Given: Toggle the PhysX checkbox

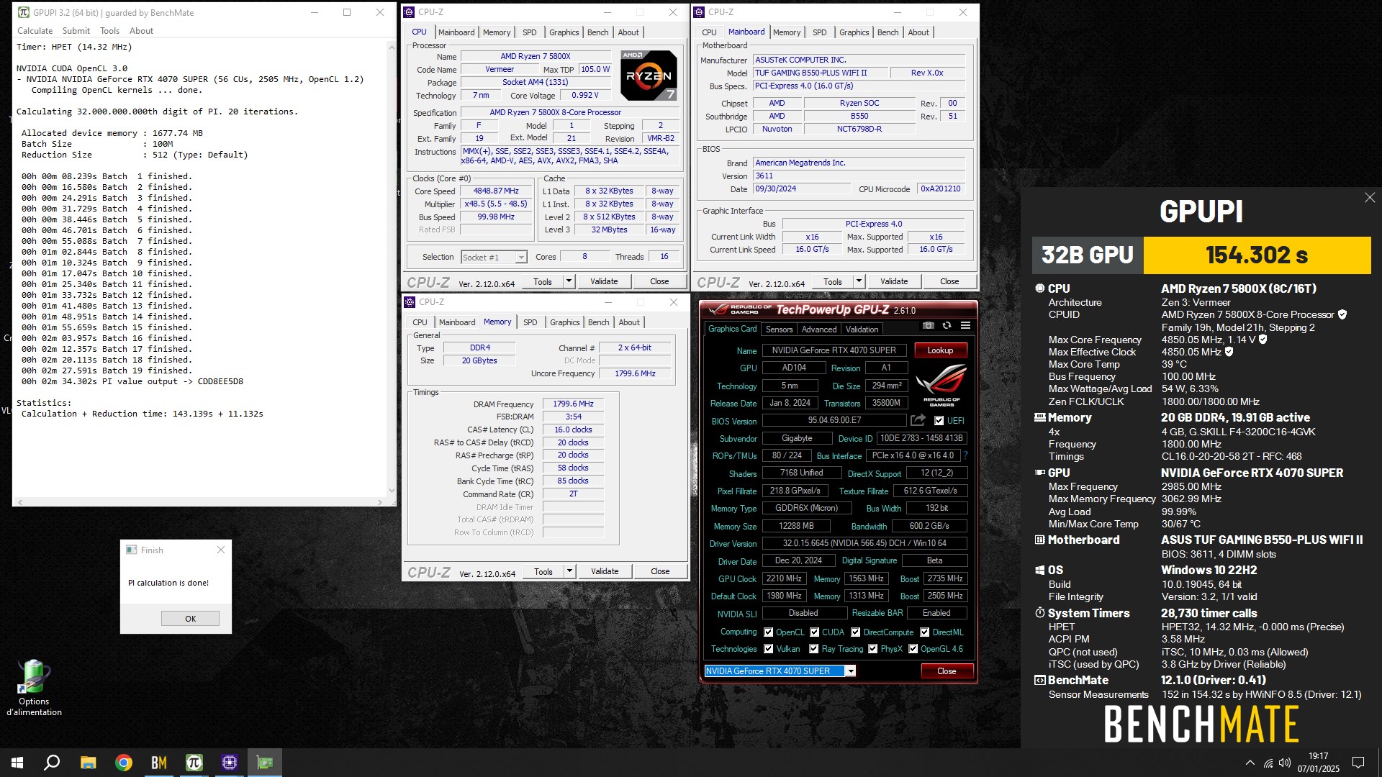Looking at the screenshot, I should (872, 649).
